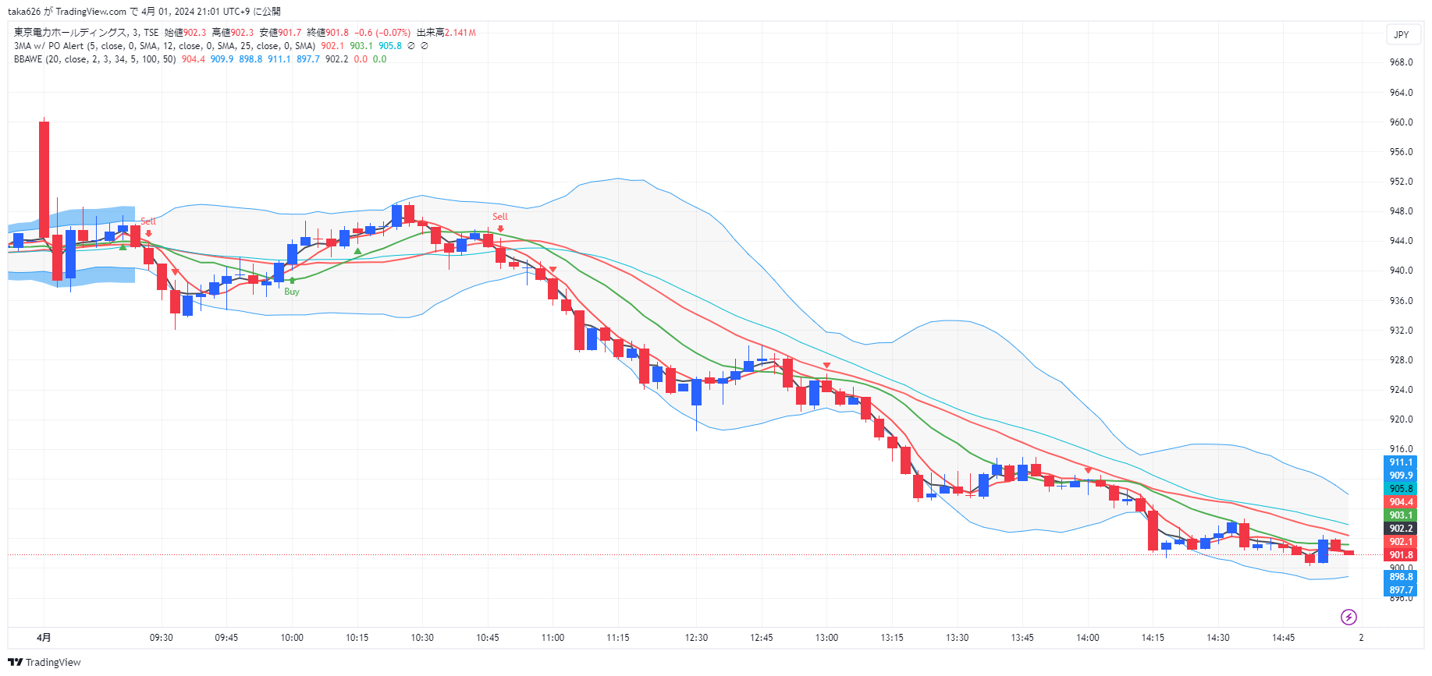Click the blue 911.1 upper band label
Screen dimensions: 1432x676
pos(1401,462)
